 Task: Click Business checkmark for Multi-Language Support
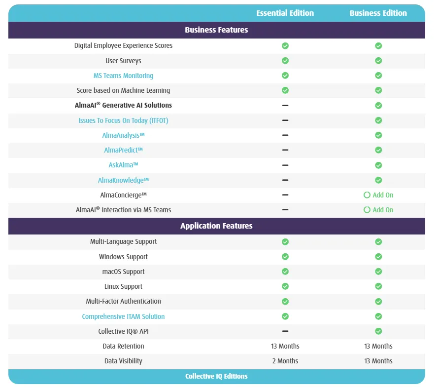click(x=378, y=242)
